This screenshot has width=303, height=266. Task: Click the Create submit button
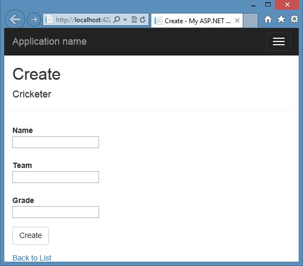point(31,236)
